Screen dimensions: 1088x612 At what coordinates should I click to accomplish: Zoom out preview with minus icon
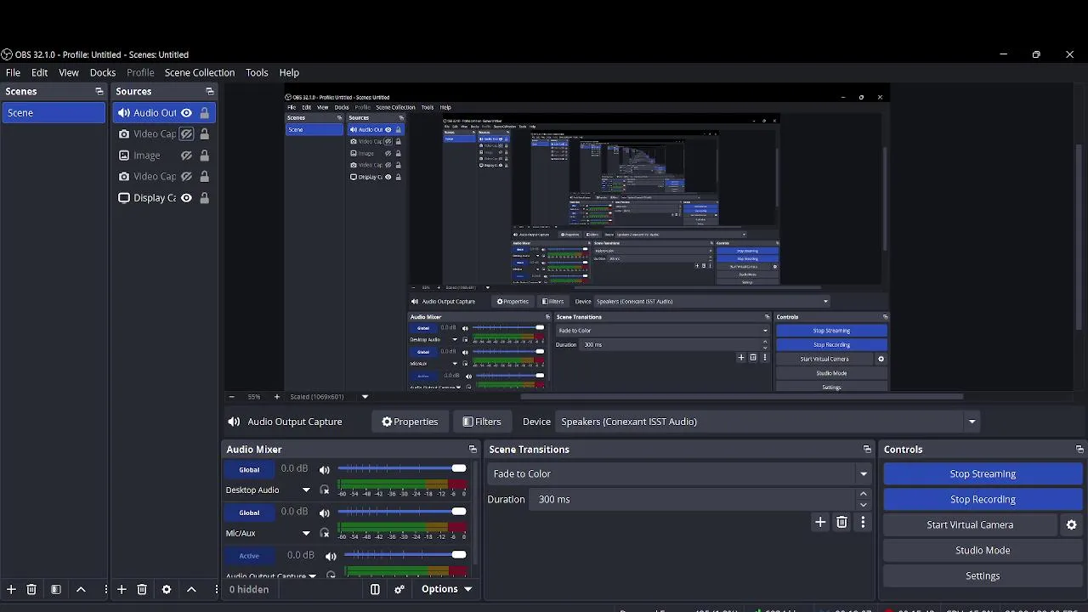point(231,397)
